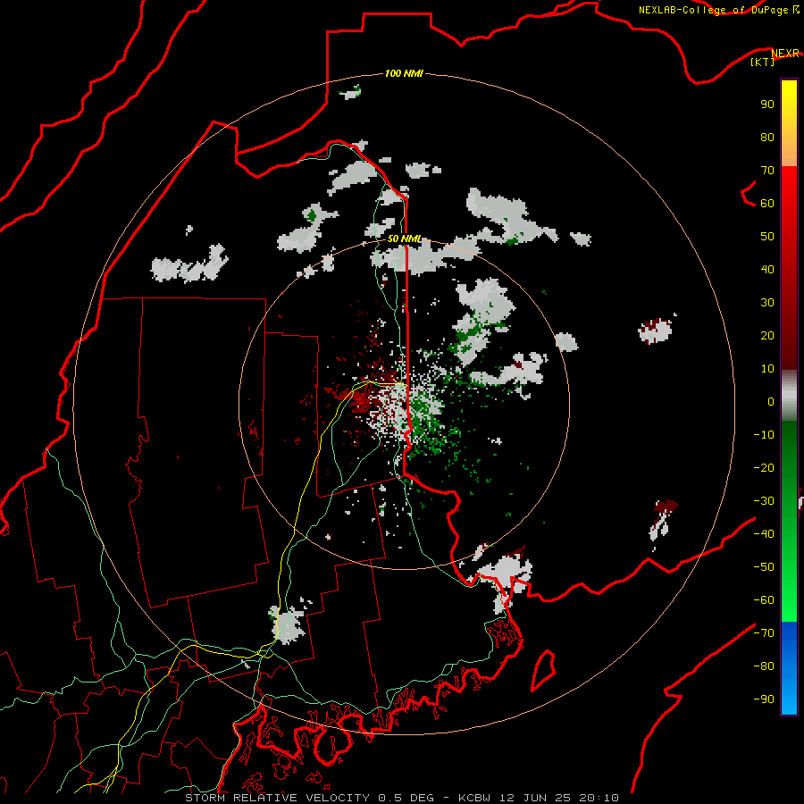
Task: Click the -30 scale value
Action: [x=764, y=501]
